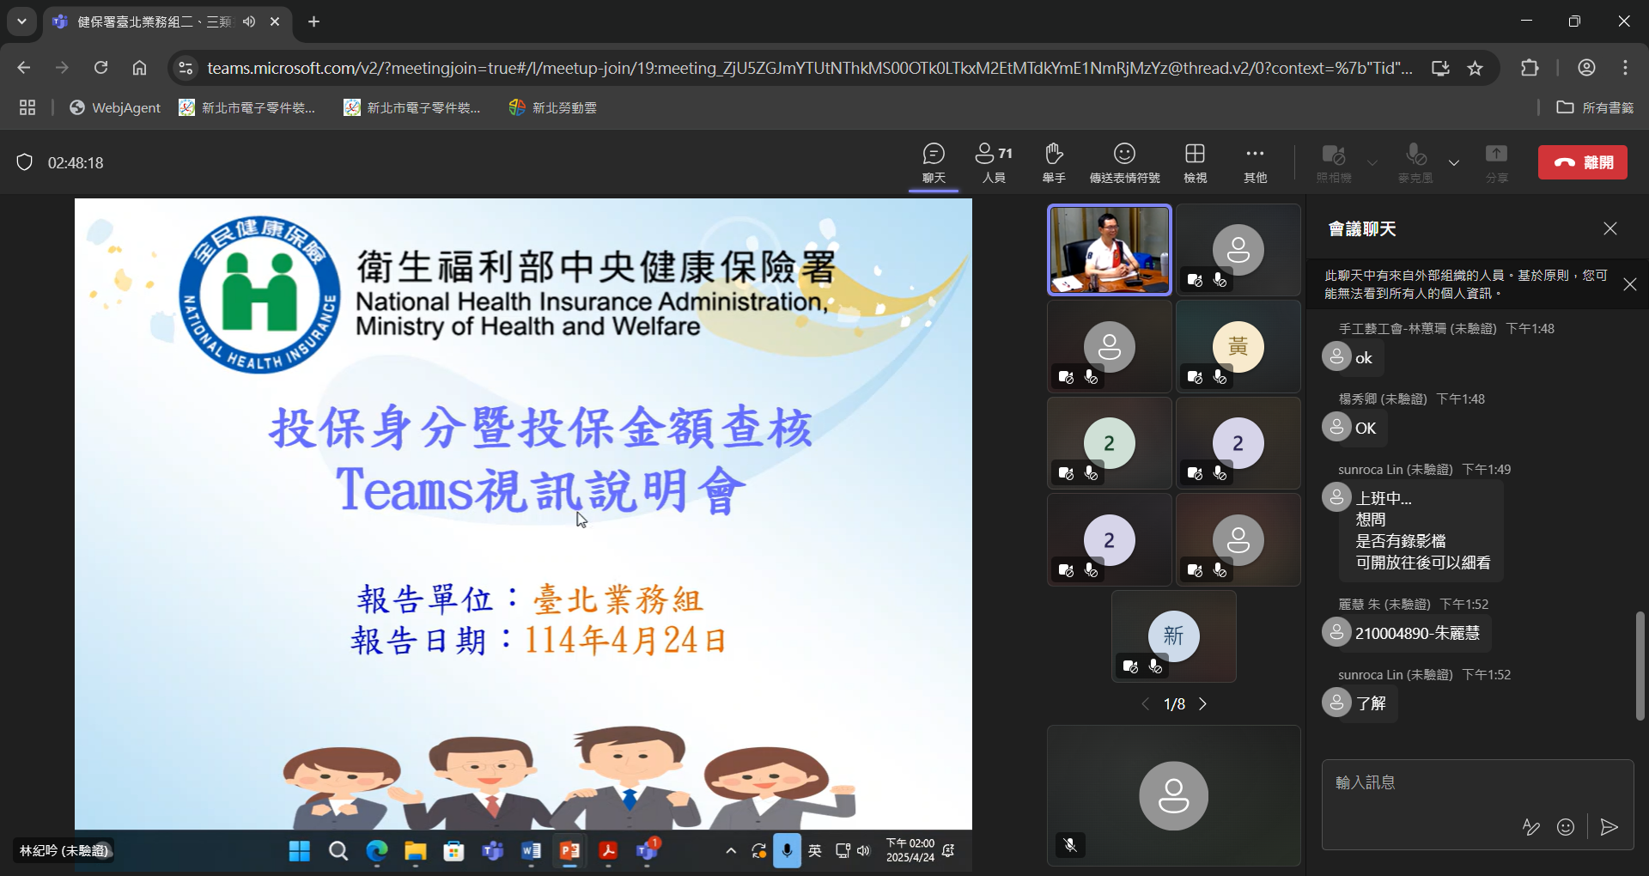This screenshot has height=876, width=1649.
Task: Click the 輸入訊息 message input field
Action: coord(1460,783)
